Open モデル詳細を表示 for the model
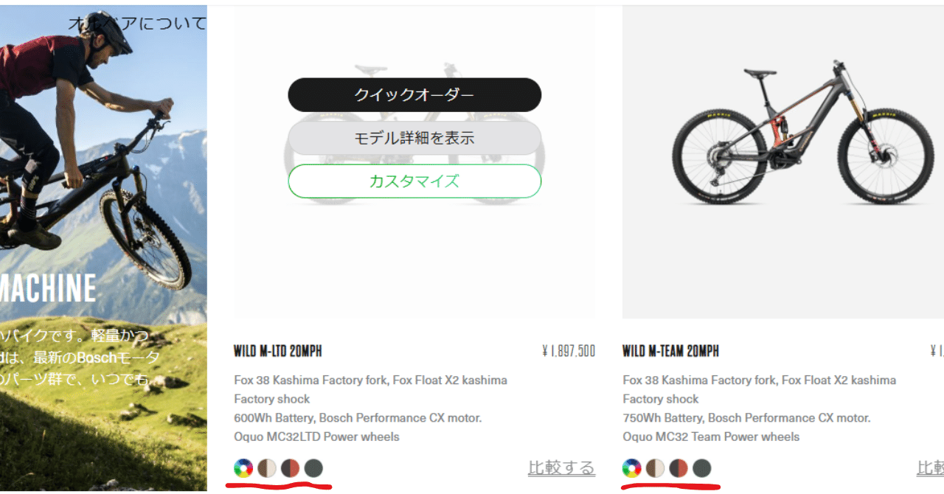This screenshot has width=944, height=494. [x=414, y=138]
